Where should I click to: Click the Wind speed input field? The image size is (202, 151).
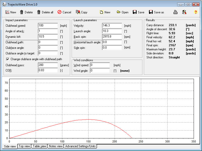click(100, 65)
